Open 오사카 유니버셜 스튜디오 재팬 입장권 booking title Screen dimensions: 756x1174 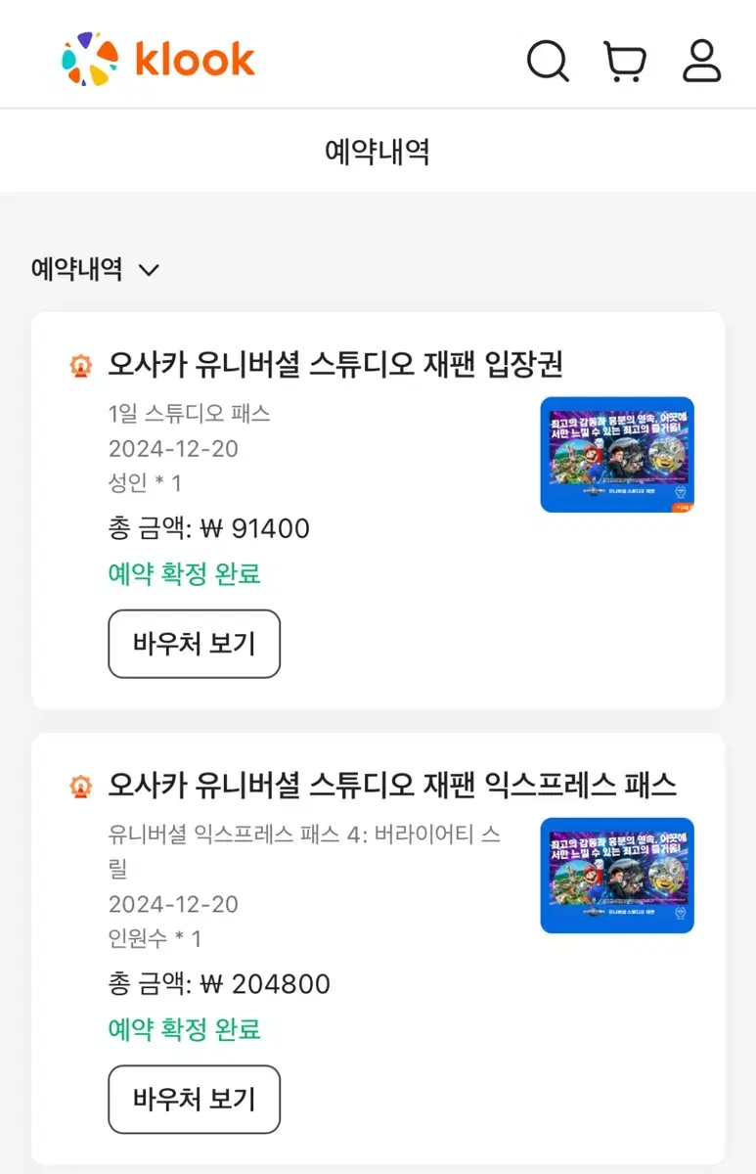pos(335,365)
